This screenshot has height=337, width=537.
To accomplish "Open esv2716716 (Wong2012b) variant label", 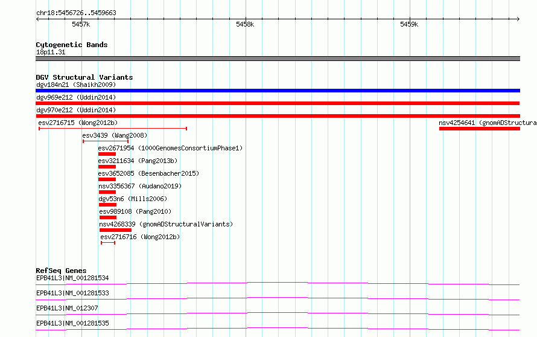I will 140,237.
